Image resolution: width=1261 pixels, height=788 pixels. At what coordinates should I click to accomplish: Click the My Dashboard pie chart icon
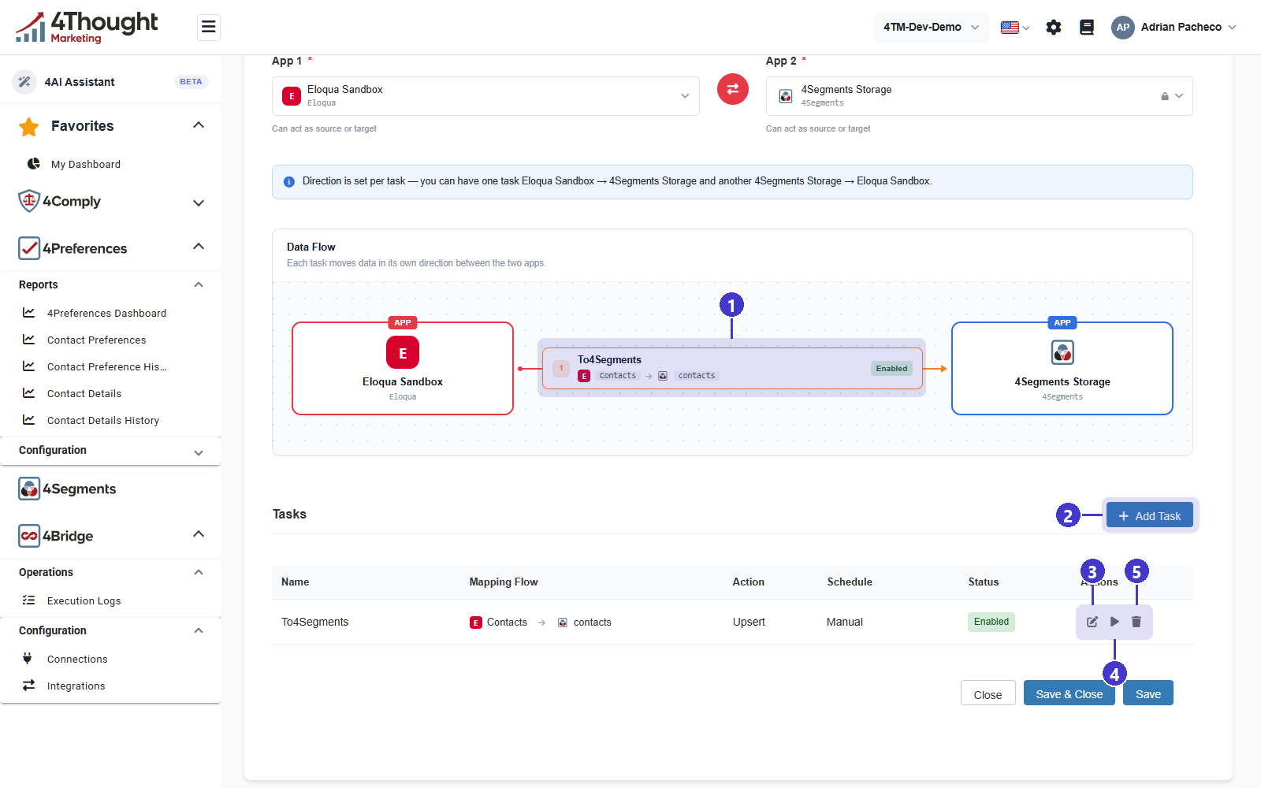click(x=33, y=164)
